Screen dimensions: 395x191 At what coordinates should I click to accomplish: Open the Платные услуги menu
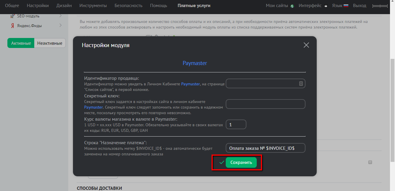click(x=194, y=6)
